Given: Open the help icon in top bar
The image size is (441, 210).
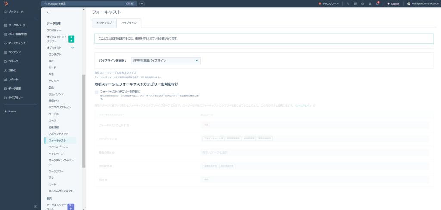Looking at the screenshot, I should (363, 3).
